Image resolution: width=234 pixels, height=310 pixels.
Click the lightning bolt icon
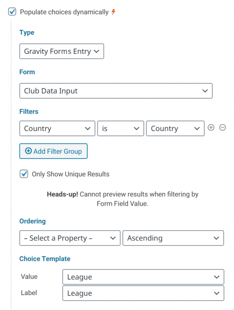pyautogui.click(x=113, y=12)
